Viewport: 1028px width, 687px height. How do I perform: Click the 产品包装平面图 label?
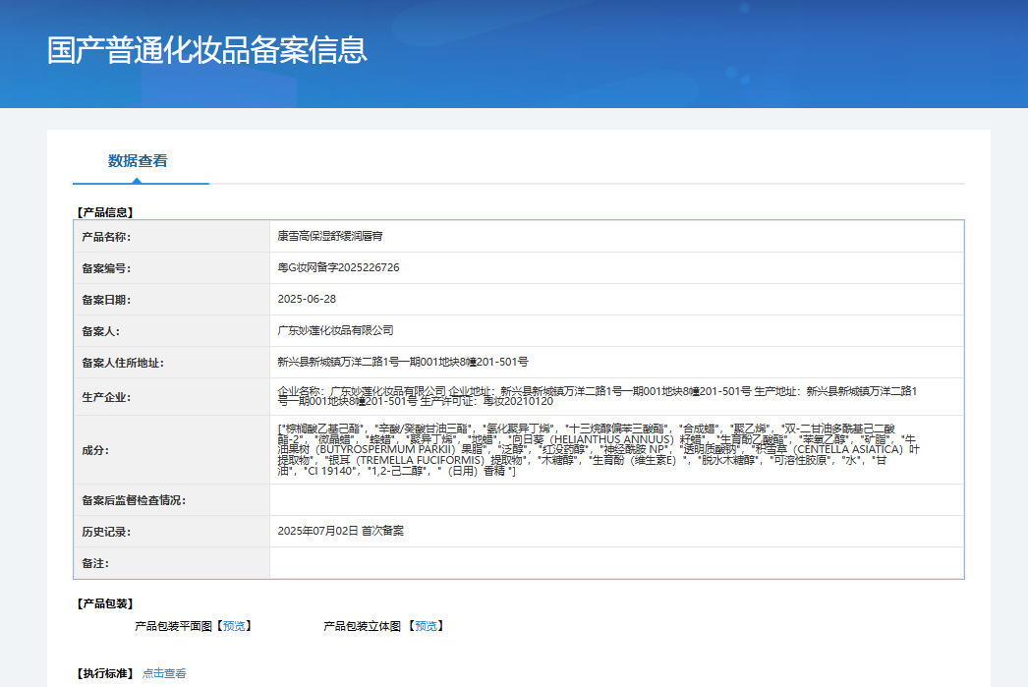point(174,627)
